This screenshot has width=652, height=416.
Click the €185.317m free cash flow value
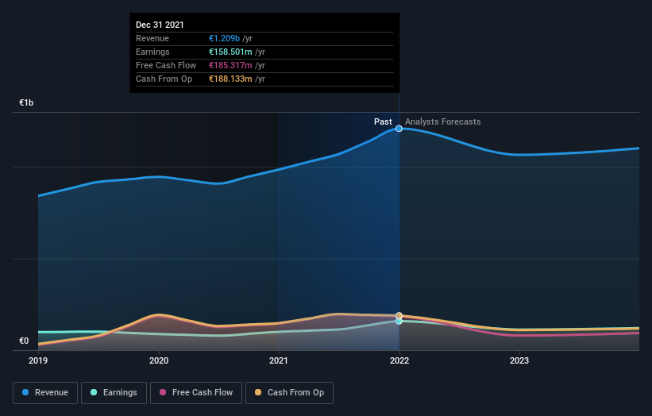click(230, 65)
